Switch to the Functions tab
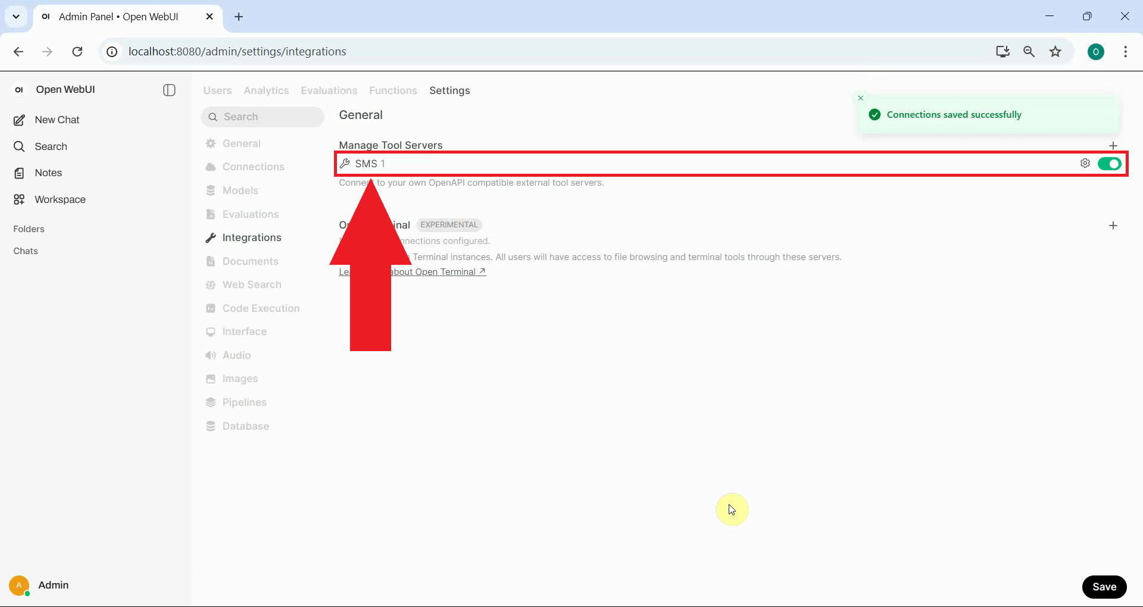The image size is (1143, 607). [x=393, y=90]
